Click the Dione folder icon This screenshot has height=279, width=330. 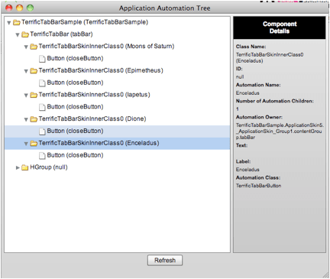(34, 119)
